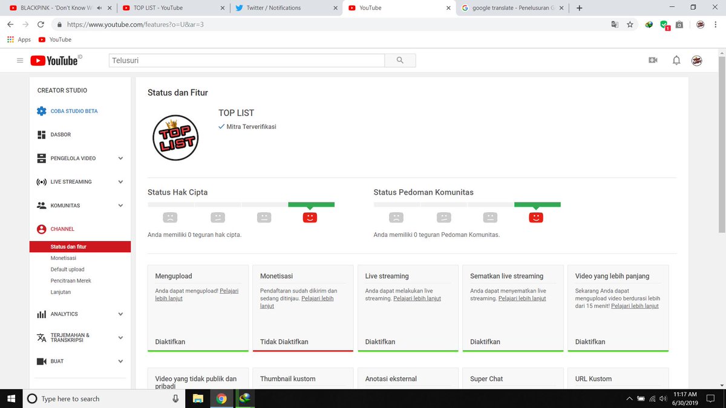726x408 pixels.
Task: Switch to the google translate tab
Action: tap(513, 8)
